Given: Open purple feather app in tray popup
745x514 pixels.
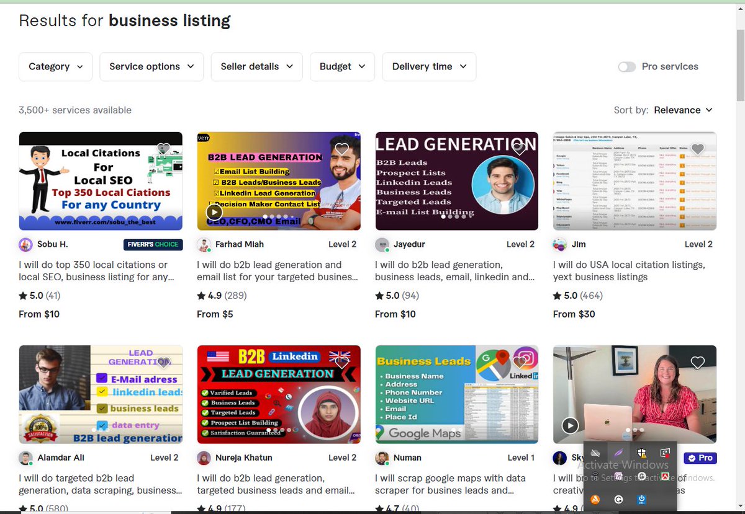Looking at the screenshot, I should click(x=618, y=453).
